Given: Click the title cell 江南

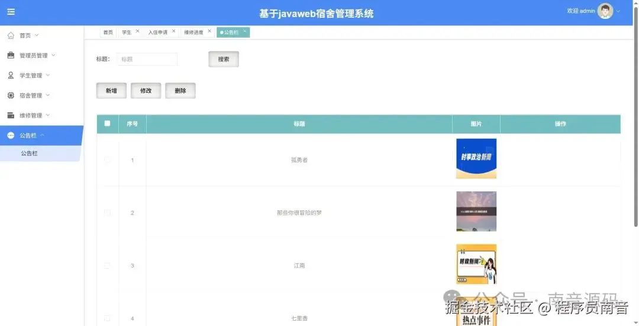Looking at the screenshot, I should point(299,265).
